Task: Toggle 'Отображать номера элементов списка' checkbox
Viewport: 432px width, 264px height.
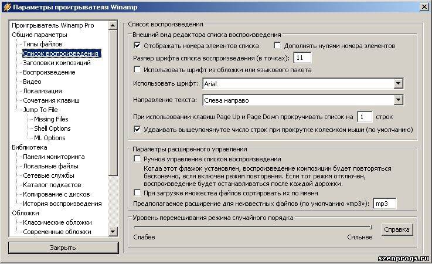Action: (138, 46)
